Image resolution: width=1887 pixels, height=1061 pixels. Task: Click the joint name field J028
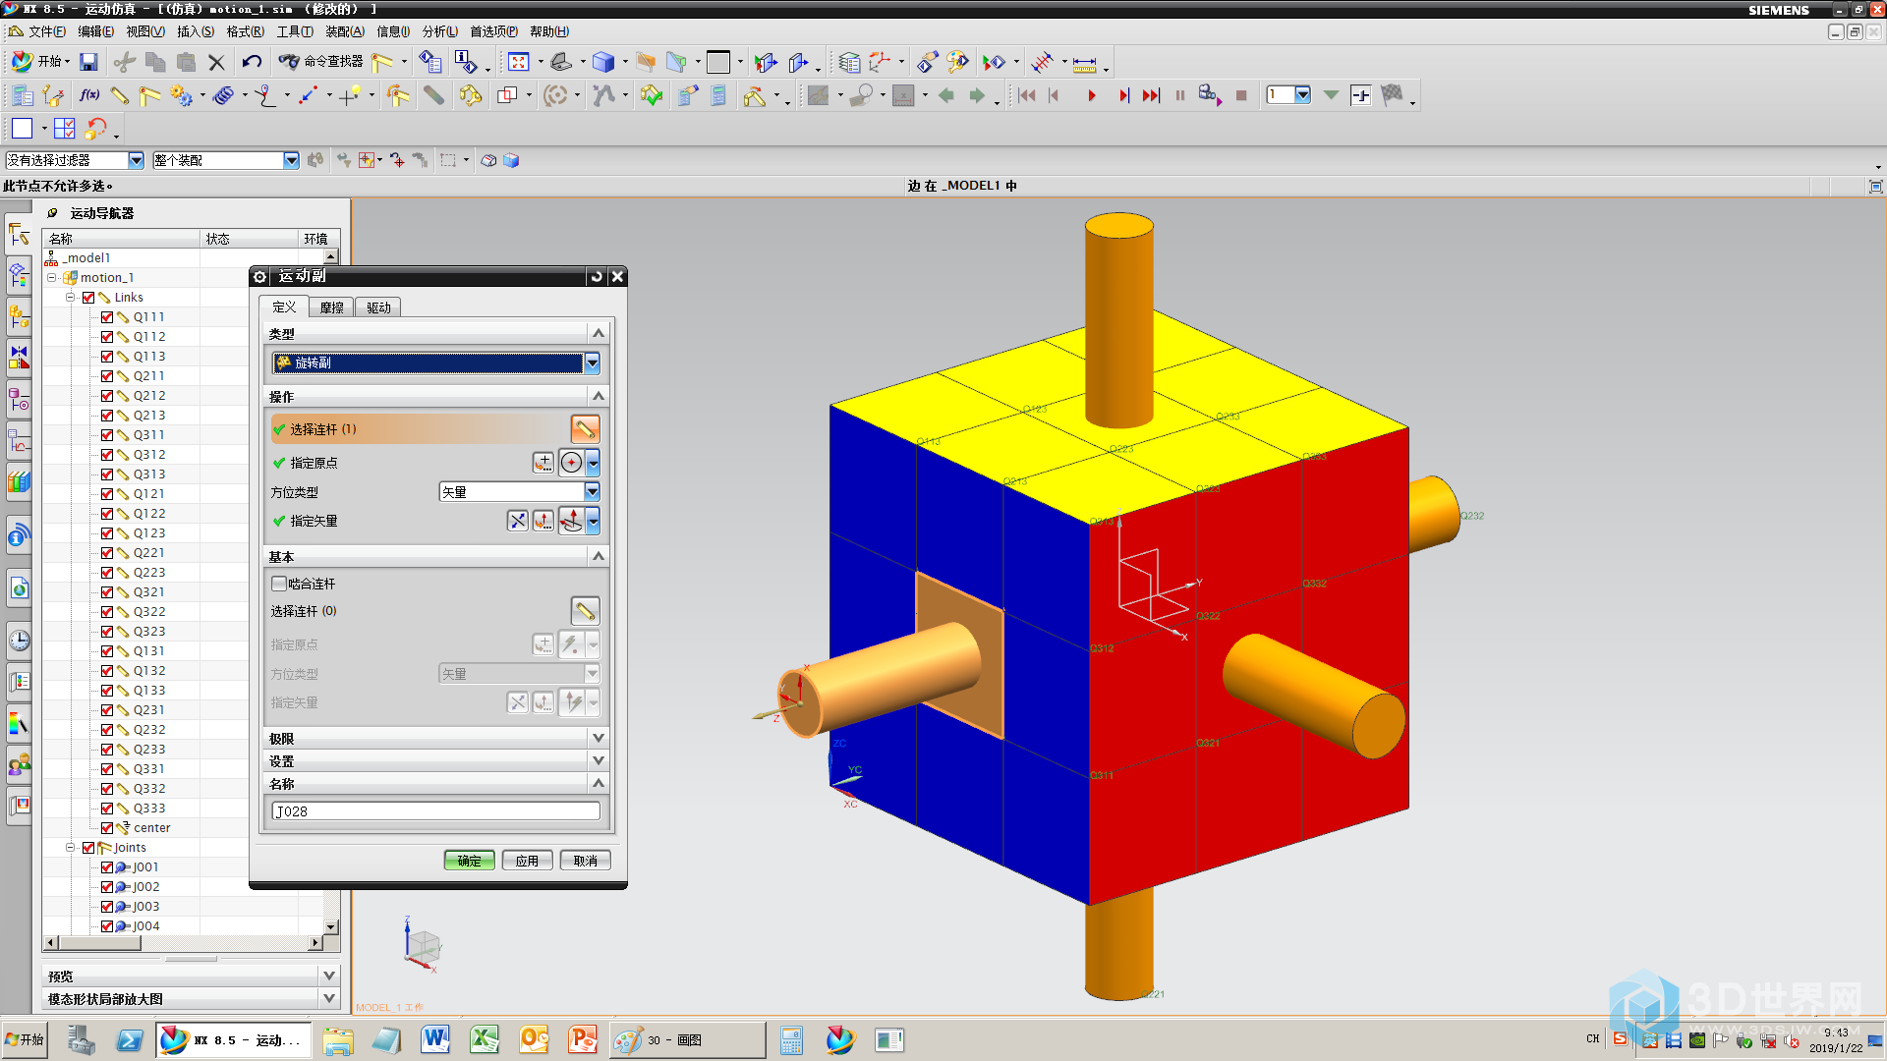pyautogui.click(x=435, y=811)
